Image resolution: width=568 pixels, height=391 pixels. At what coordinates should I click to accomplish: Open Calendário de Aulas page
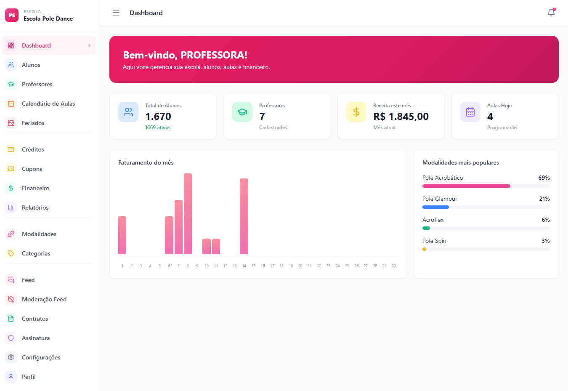49,104
